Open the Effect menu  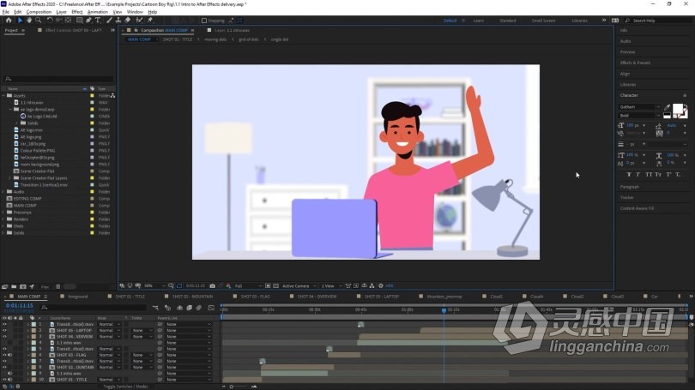coord(77,12)
